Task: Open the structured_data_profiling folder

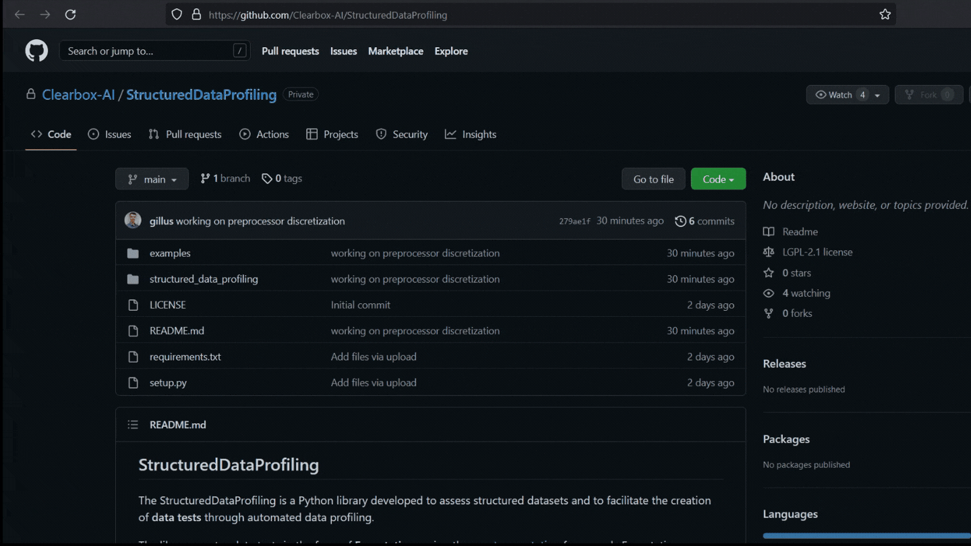Action: click(204, 279)
